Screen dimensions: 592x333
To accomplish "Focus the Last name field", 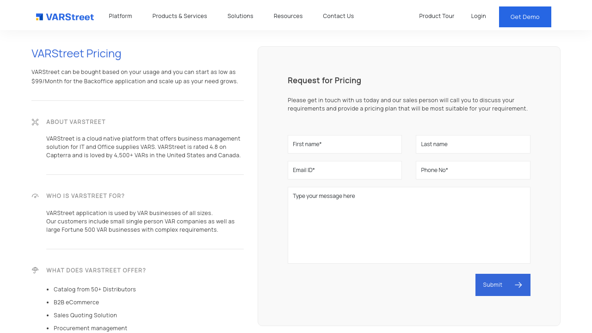I will [x=473, y=144].
